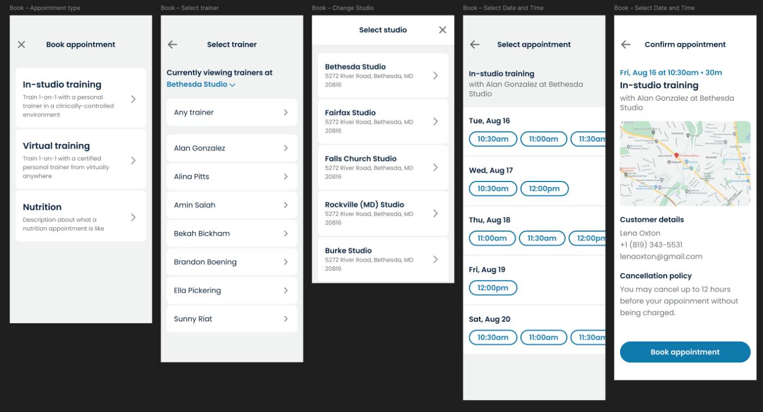Click the chevron beside Fairfax Studio
Screen dimensions: 763x412
(435, 122)
